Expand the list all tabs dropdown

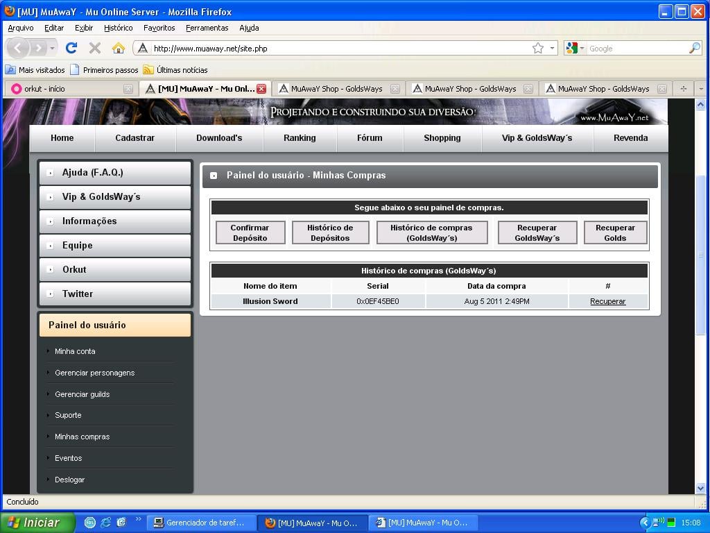pyautogui.click(x=700, y=89)
